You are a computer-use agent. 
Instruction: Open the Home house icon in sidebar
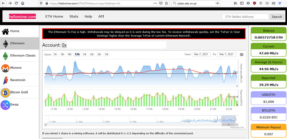tap(5, 31)
